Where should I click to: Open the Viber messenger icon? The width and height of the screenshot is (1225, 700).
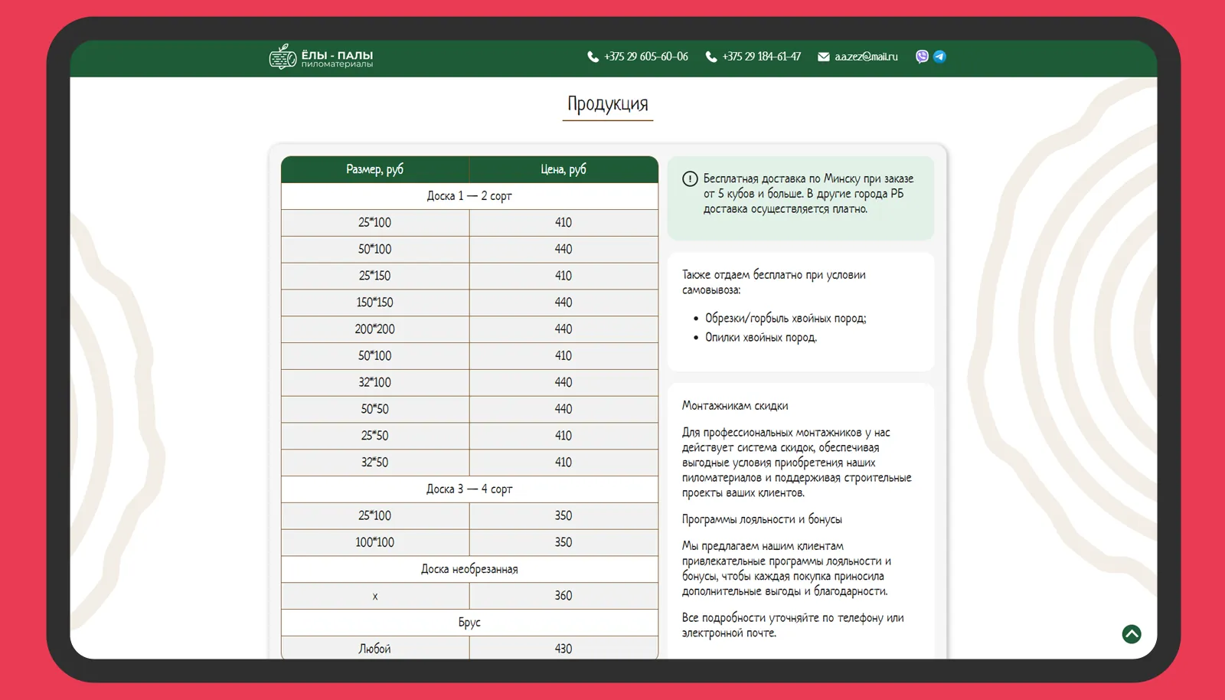pyautogui.click(x=922, y=57)
